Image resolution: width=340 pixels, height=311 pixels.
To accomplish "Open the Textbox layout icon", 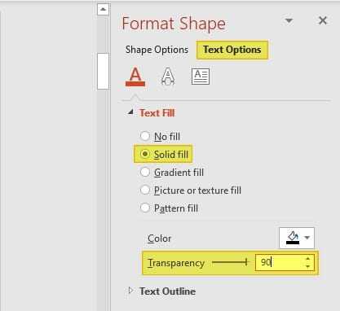I will click(201, 77).
